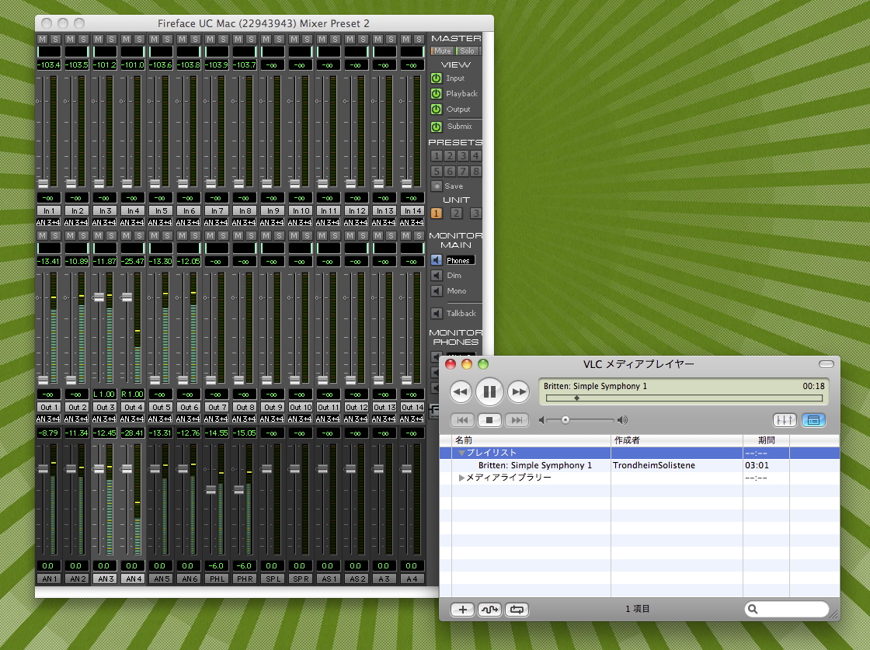Add an item with the plus button
The width and height of the screenshot is (870, 650).
(462, 610)
